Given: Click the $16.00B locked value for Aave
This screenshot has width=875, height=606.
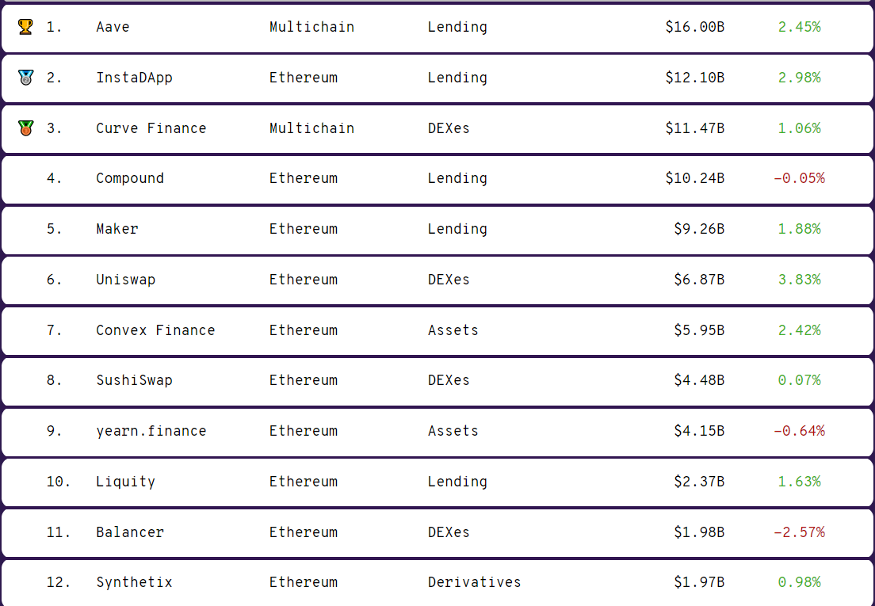Looking at the screenshot, I should [695, 27].
